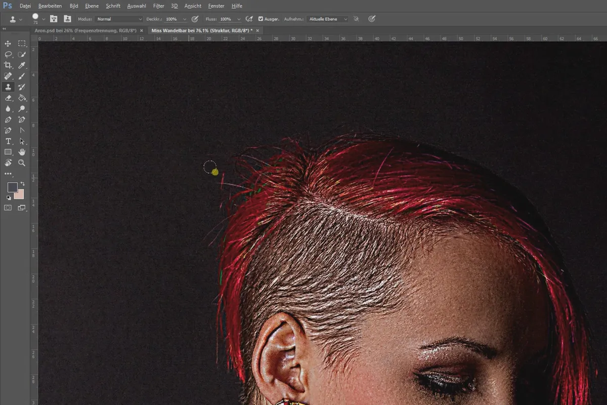
Task: Open the Schrift menu
Action: [x=113, y=6]
